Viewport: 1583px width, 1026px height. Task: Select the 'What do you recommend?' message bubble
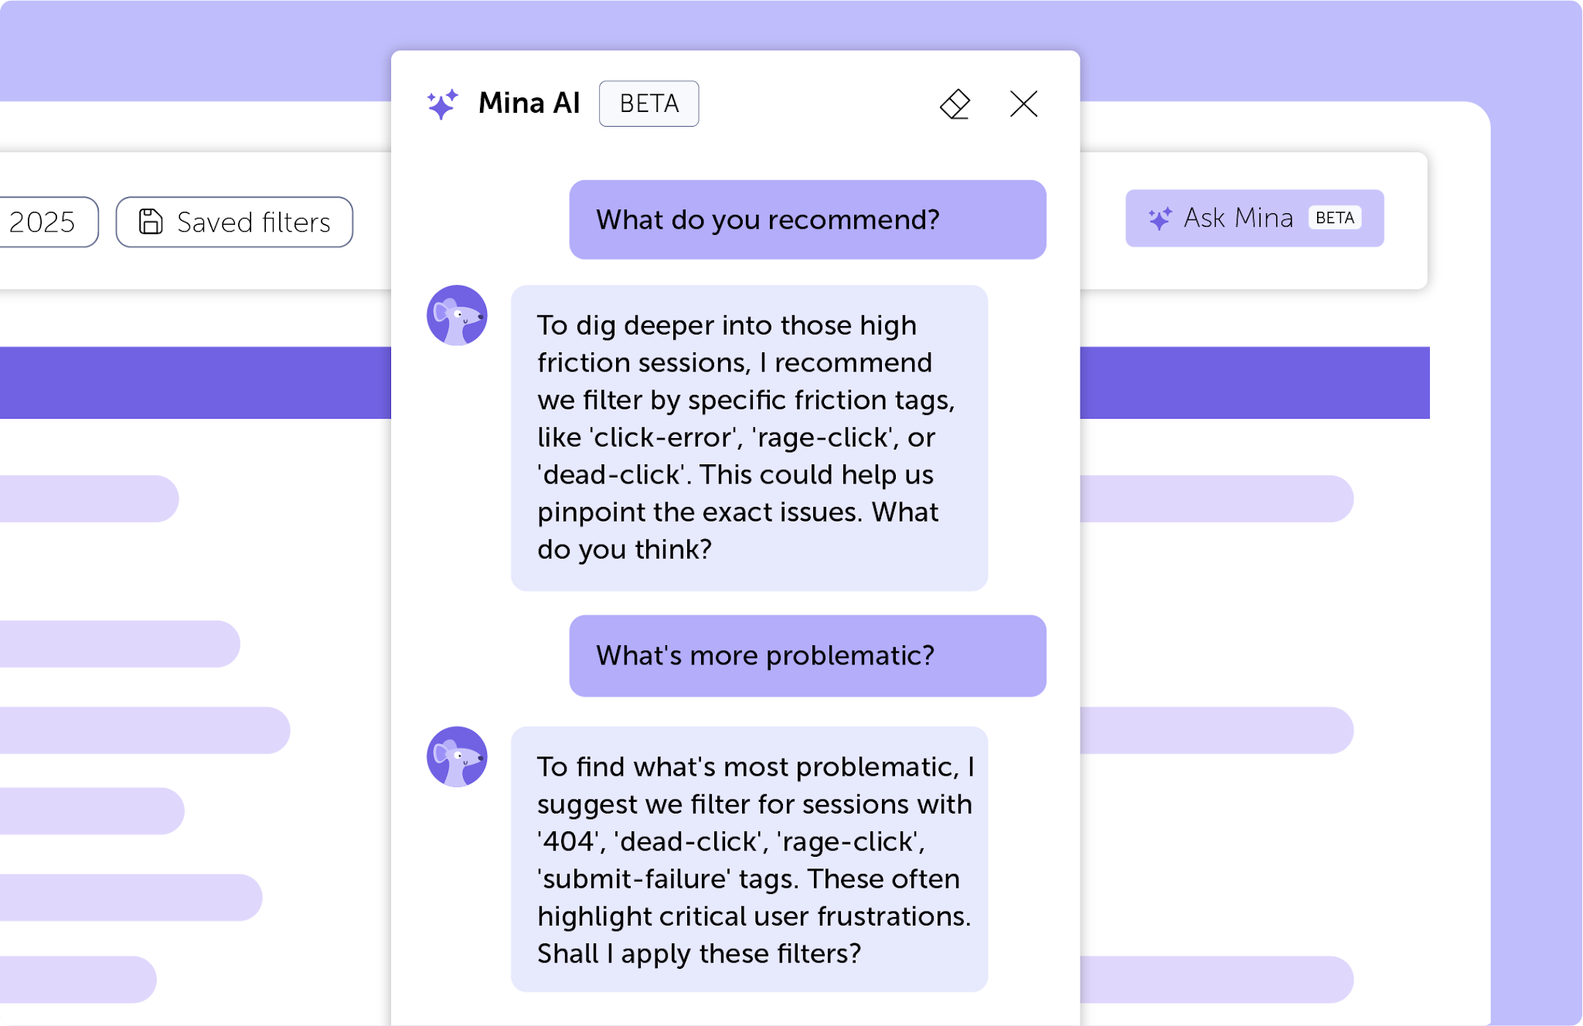(807, 219)
